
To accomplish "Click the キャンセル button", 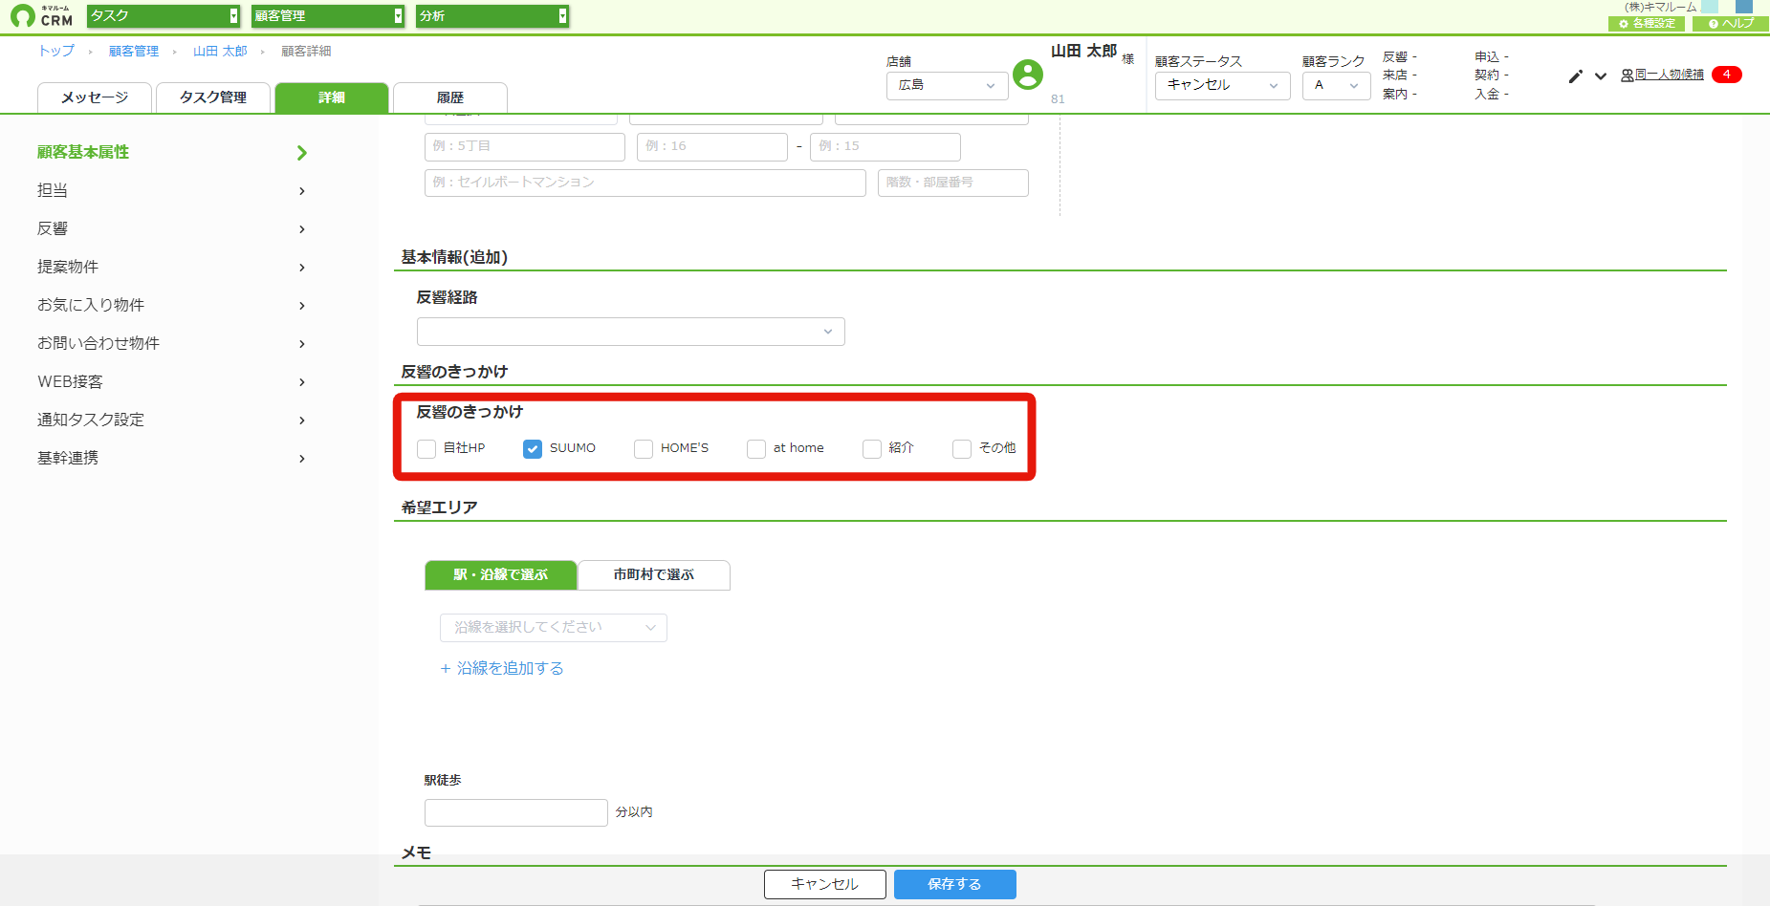I will (x=825, y=884).
